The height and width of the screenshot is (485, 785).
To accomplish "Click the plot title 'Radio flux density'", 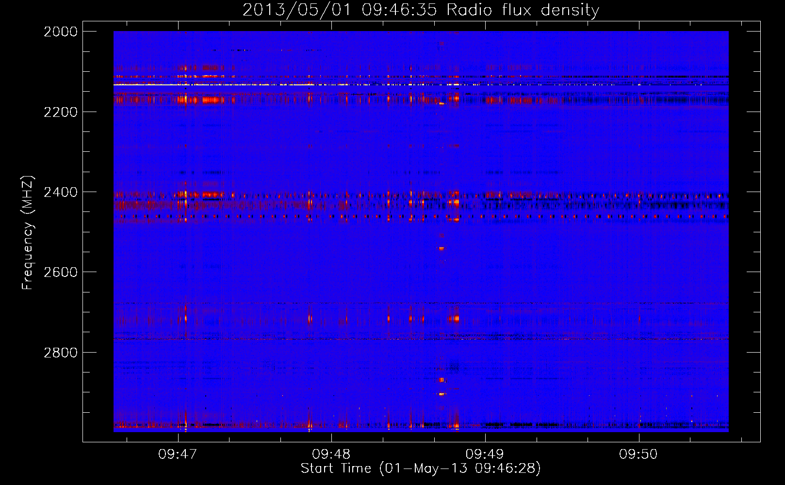I will 523,10.
